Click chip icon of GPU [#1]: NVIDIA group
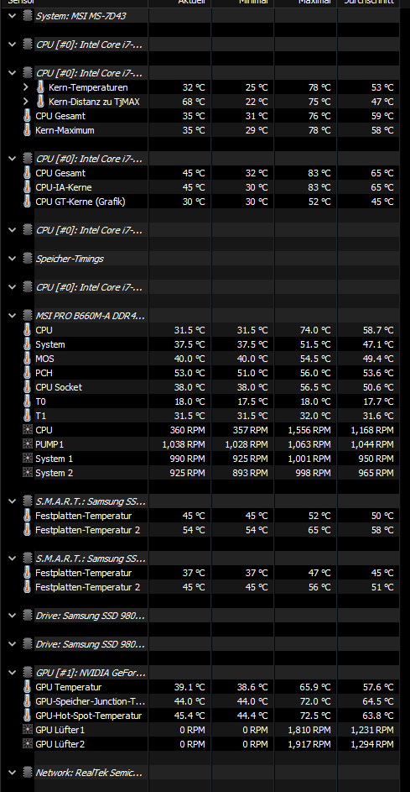410x792 pixels. click(27, 673)
